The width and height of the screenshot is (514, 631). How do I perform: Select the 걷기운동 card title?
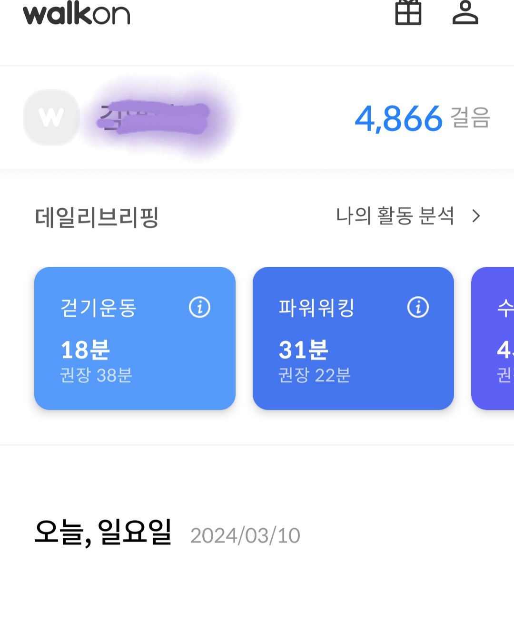[99, 308]
